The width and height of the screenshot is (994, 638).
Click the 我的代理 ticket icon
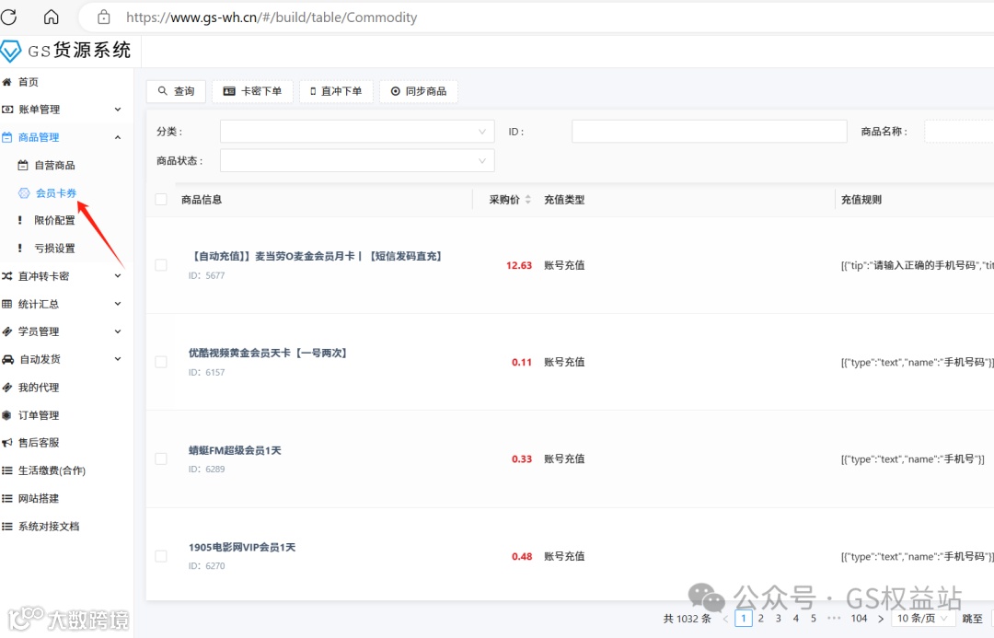pyautogui.click(x=7, y=387)
